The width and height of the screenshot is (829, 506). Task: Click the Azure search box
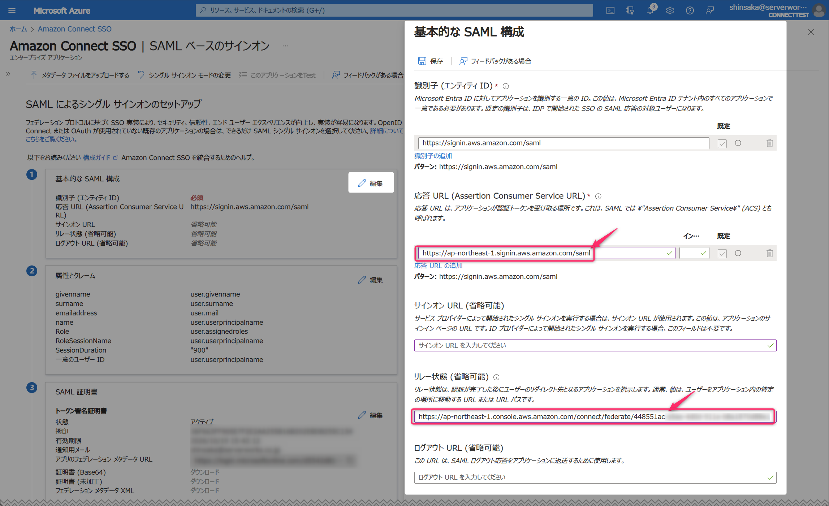tap(394, 10)
